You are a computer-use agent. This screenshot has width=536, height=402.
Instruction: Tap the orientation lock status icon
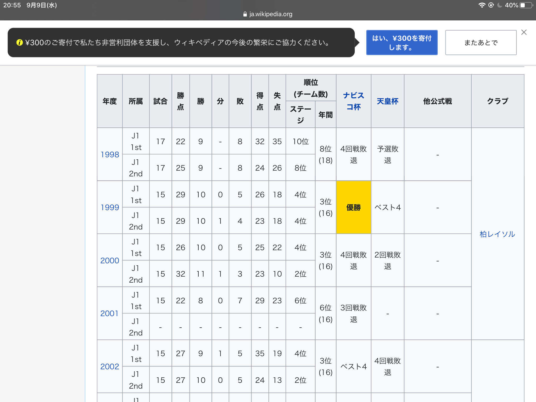[491, 5]
